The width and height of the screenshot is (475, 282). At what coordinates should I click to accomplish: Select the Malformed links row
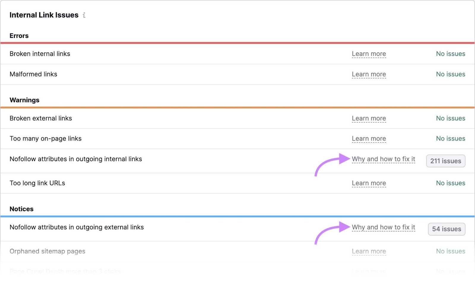click(33, 74)
